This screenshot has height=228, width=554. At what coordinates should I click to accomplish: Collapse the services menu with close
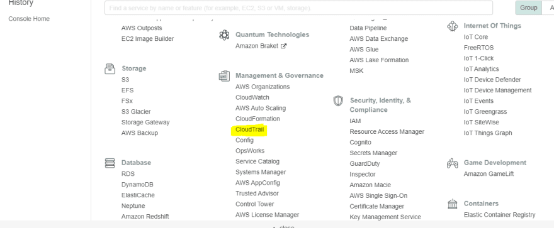[x=284, y=226]
